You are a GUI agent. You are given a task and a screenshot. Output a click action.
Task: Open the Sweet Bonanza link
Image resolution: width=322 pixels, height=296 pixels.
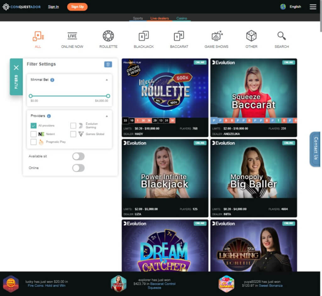click(270, 286)
